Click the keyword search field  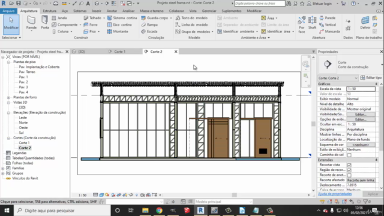[x=260, y=4]
